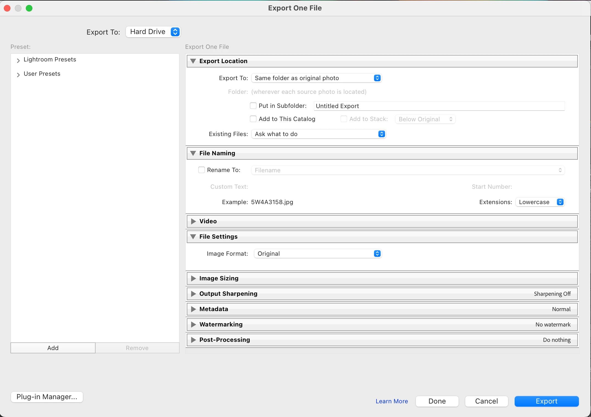
Task: Toggle the Rename To checkbox
Action: [x=202, y=170]
